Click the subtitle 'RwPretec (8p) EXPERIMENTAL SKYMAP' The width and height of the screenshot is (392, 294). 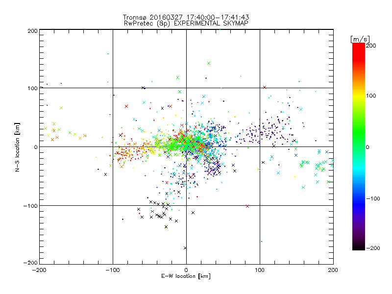click(x=186, y=24)
